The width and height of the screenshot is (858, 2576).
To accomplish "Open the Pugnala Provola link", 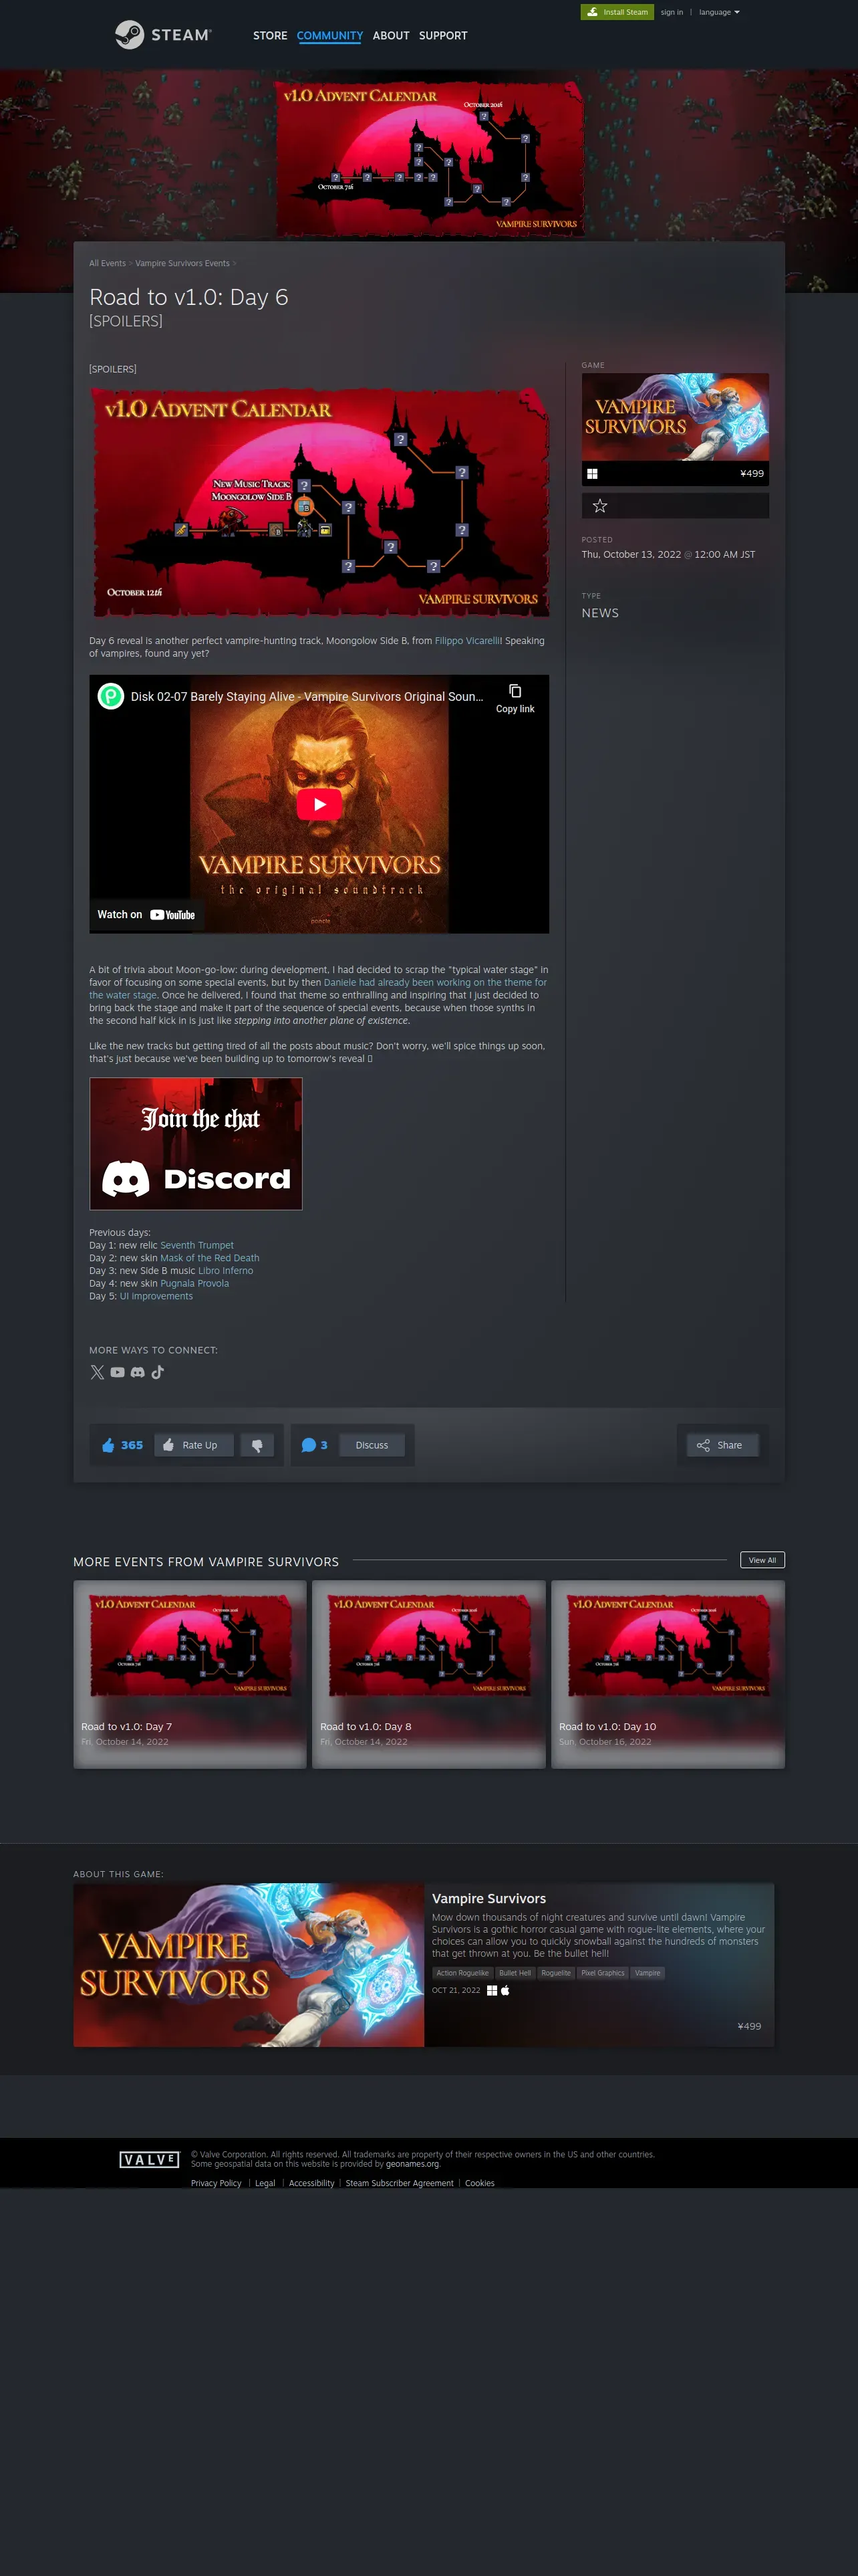I will [x=194, y=1284].
